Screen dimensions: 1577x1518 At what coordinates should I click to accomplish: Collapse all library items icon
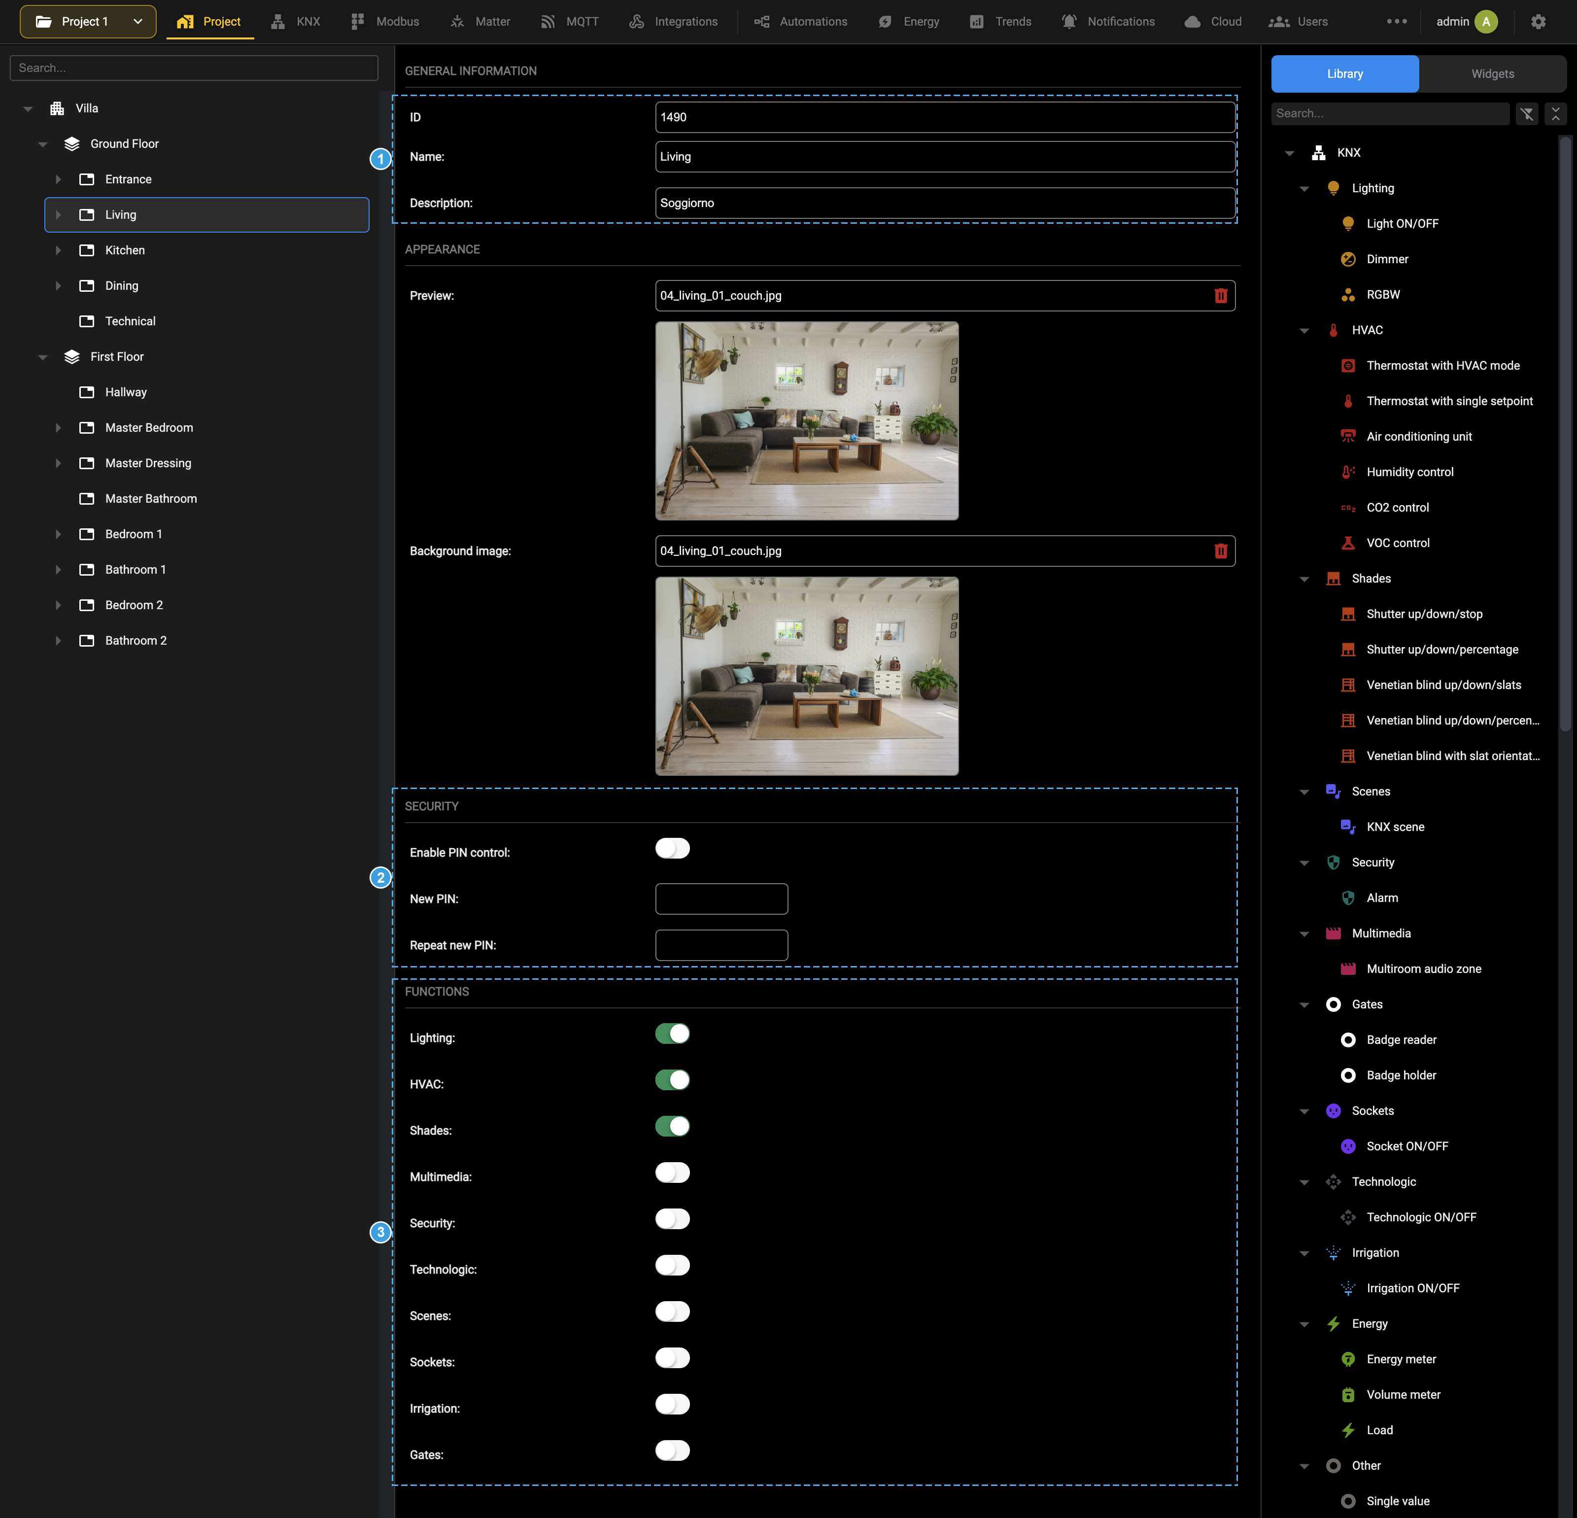(x=1555, y=113)
